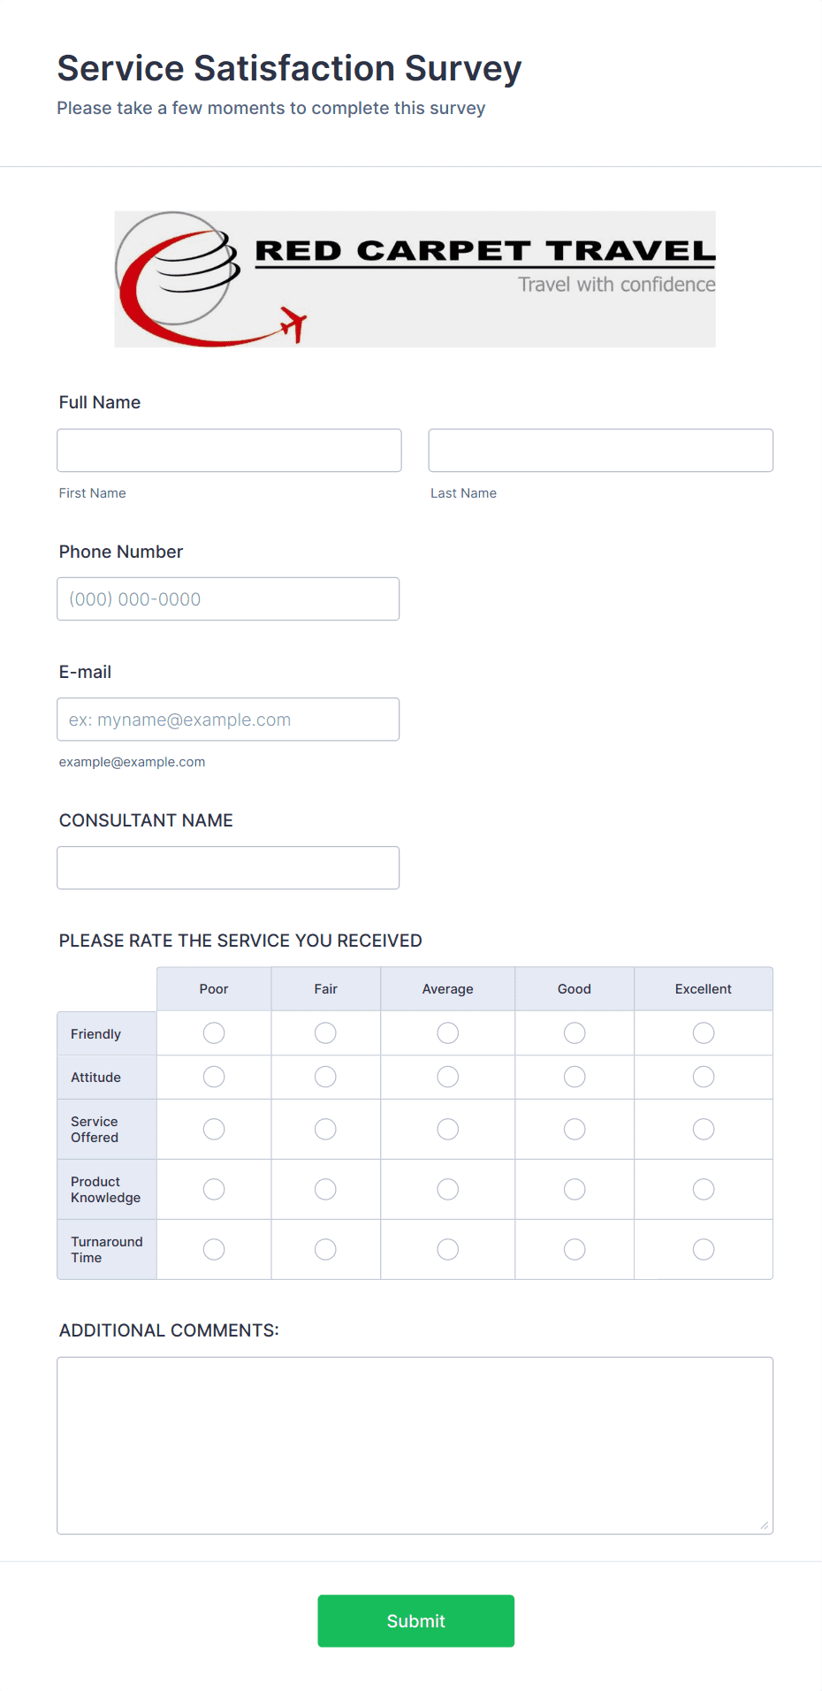Rate Attitude as Fair
This screenshot has width=822, height=1691.
[325, 1077]
